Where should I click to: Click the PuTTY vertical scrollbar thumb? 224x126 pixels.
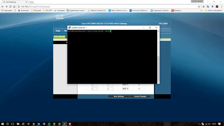[158, 69]
